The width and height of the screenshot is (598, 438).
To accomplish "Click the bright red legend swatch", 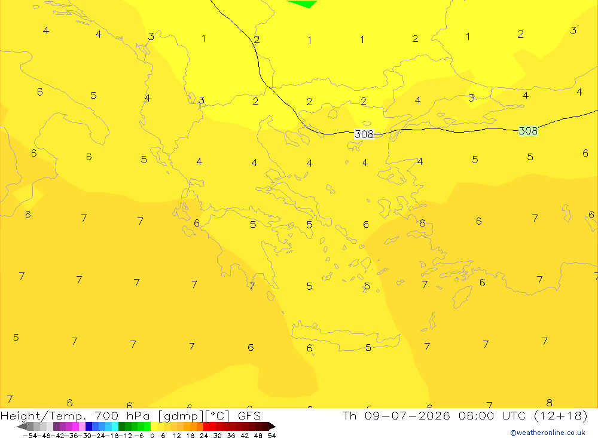I will pos(206,427).
